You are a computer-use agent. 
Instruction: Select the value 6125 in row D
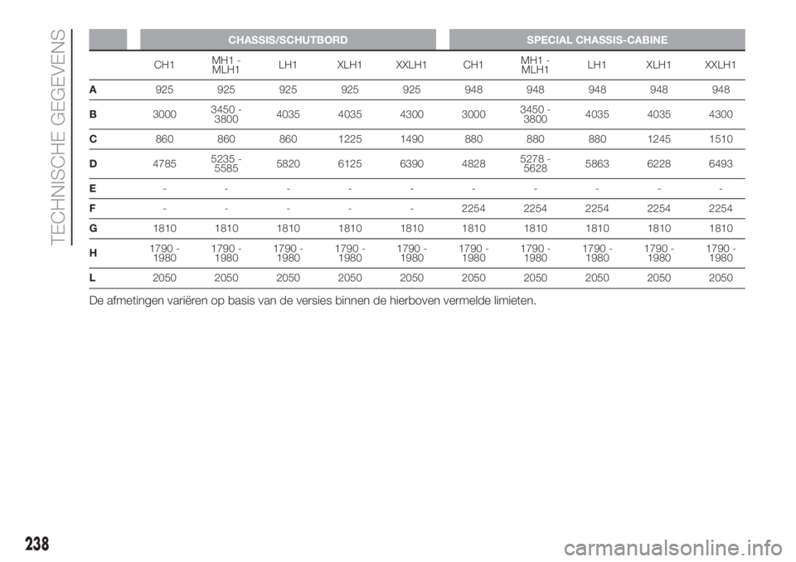(350, 164)
